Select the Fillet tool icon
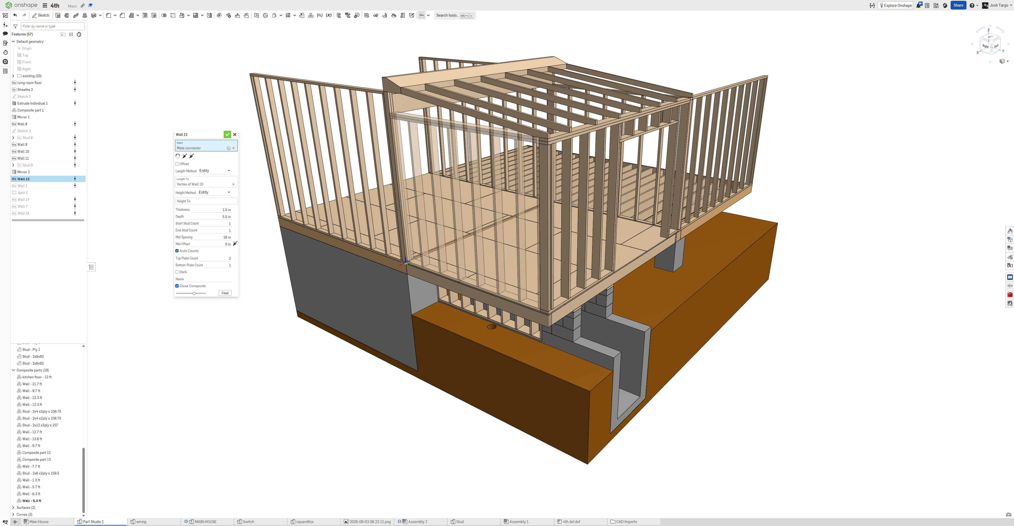 (x=109, y=15)
